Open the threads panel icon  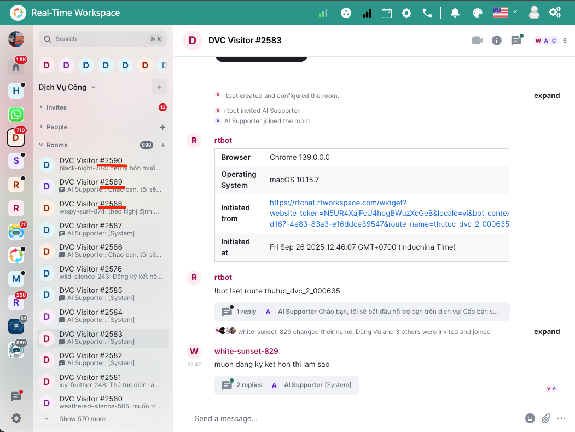pyautogui.click(x=516, y=41)
